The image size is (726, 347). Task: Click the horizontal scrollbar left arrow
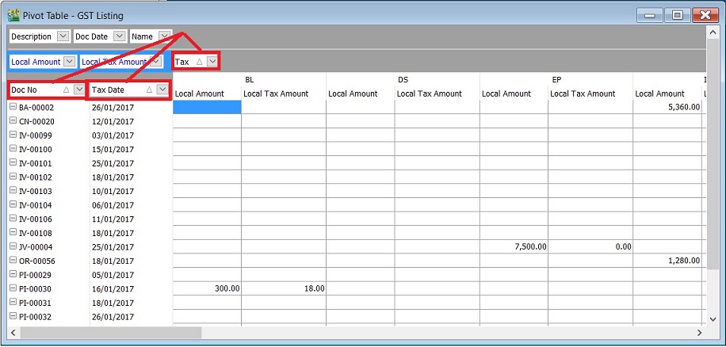13,333
